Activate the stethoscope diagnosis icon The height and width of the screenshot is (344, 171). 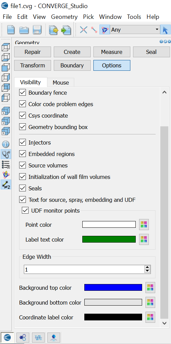6,154
